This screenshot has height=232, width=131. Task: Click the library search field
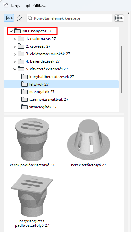tap(69, 18)
